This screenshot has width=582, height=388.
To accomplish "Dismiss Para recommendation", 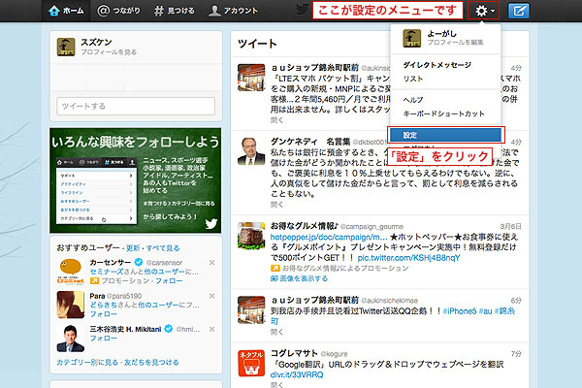I will 211,296.
